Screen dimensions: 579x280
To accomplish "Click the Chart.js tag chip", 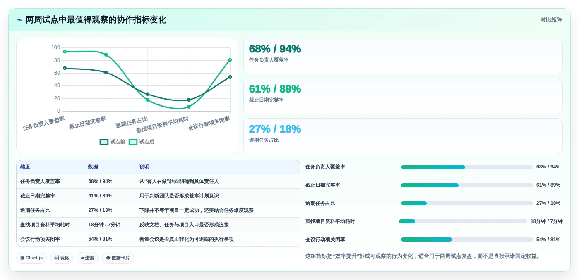I will (31, 258).
